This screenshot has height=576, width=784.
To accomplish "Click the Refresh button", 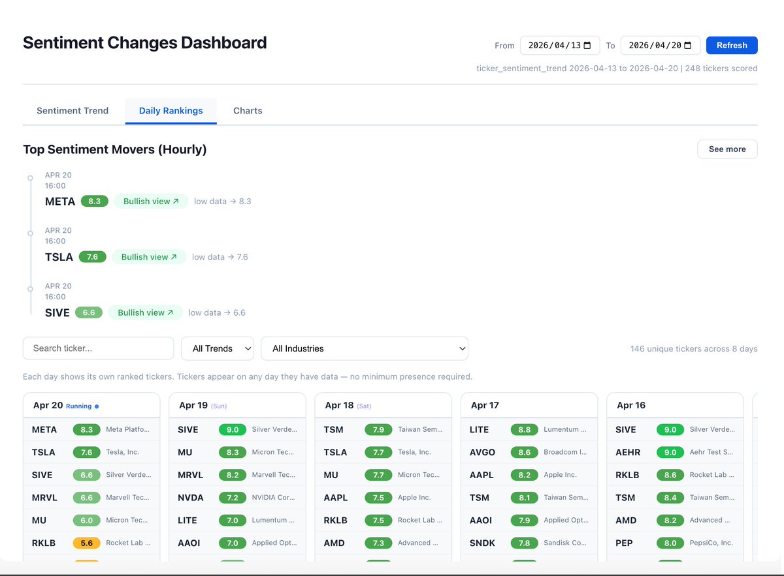I will click(x=732, y=45).
